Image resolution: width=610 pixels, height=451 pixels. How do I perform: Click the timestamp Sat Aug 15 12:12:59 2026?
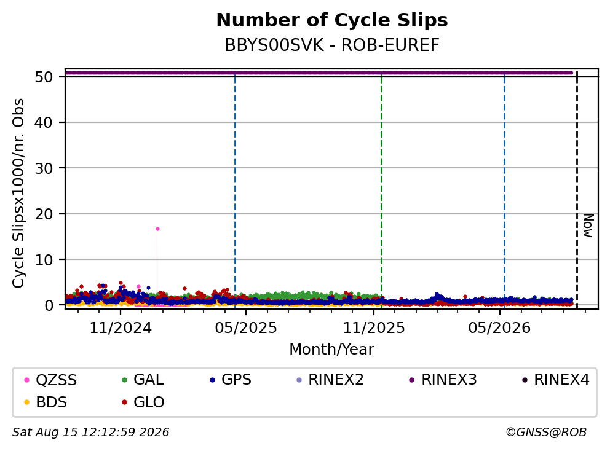(x=90, y=433)
